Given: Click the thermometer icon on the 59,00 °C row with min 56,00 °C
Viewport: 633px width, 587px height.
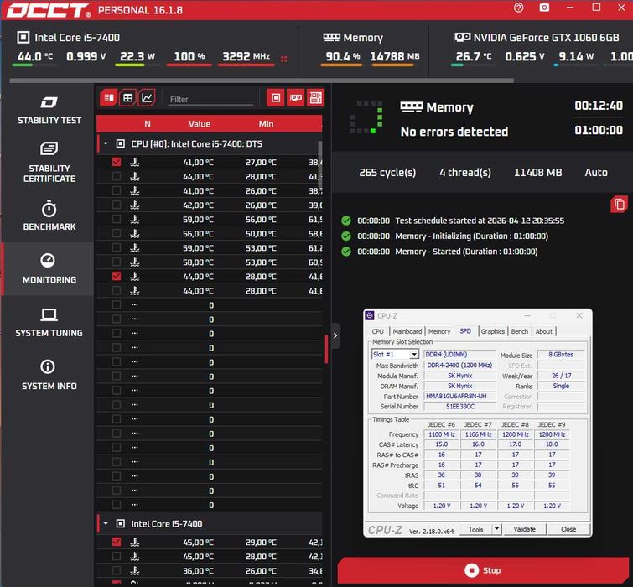Looking at the screenshot, I should [x=135, y=219].
